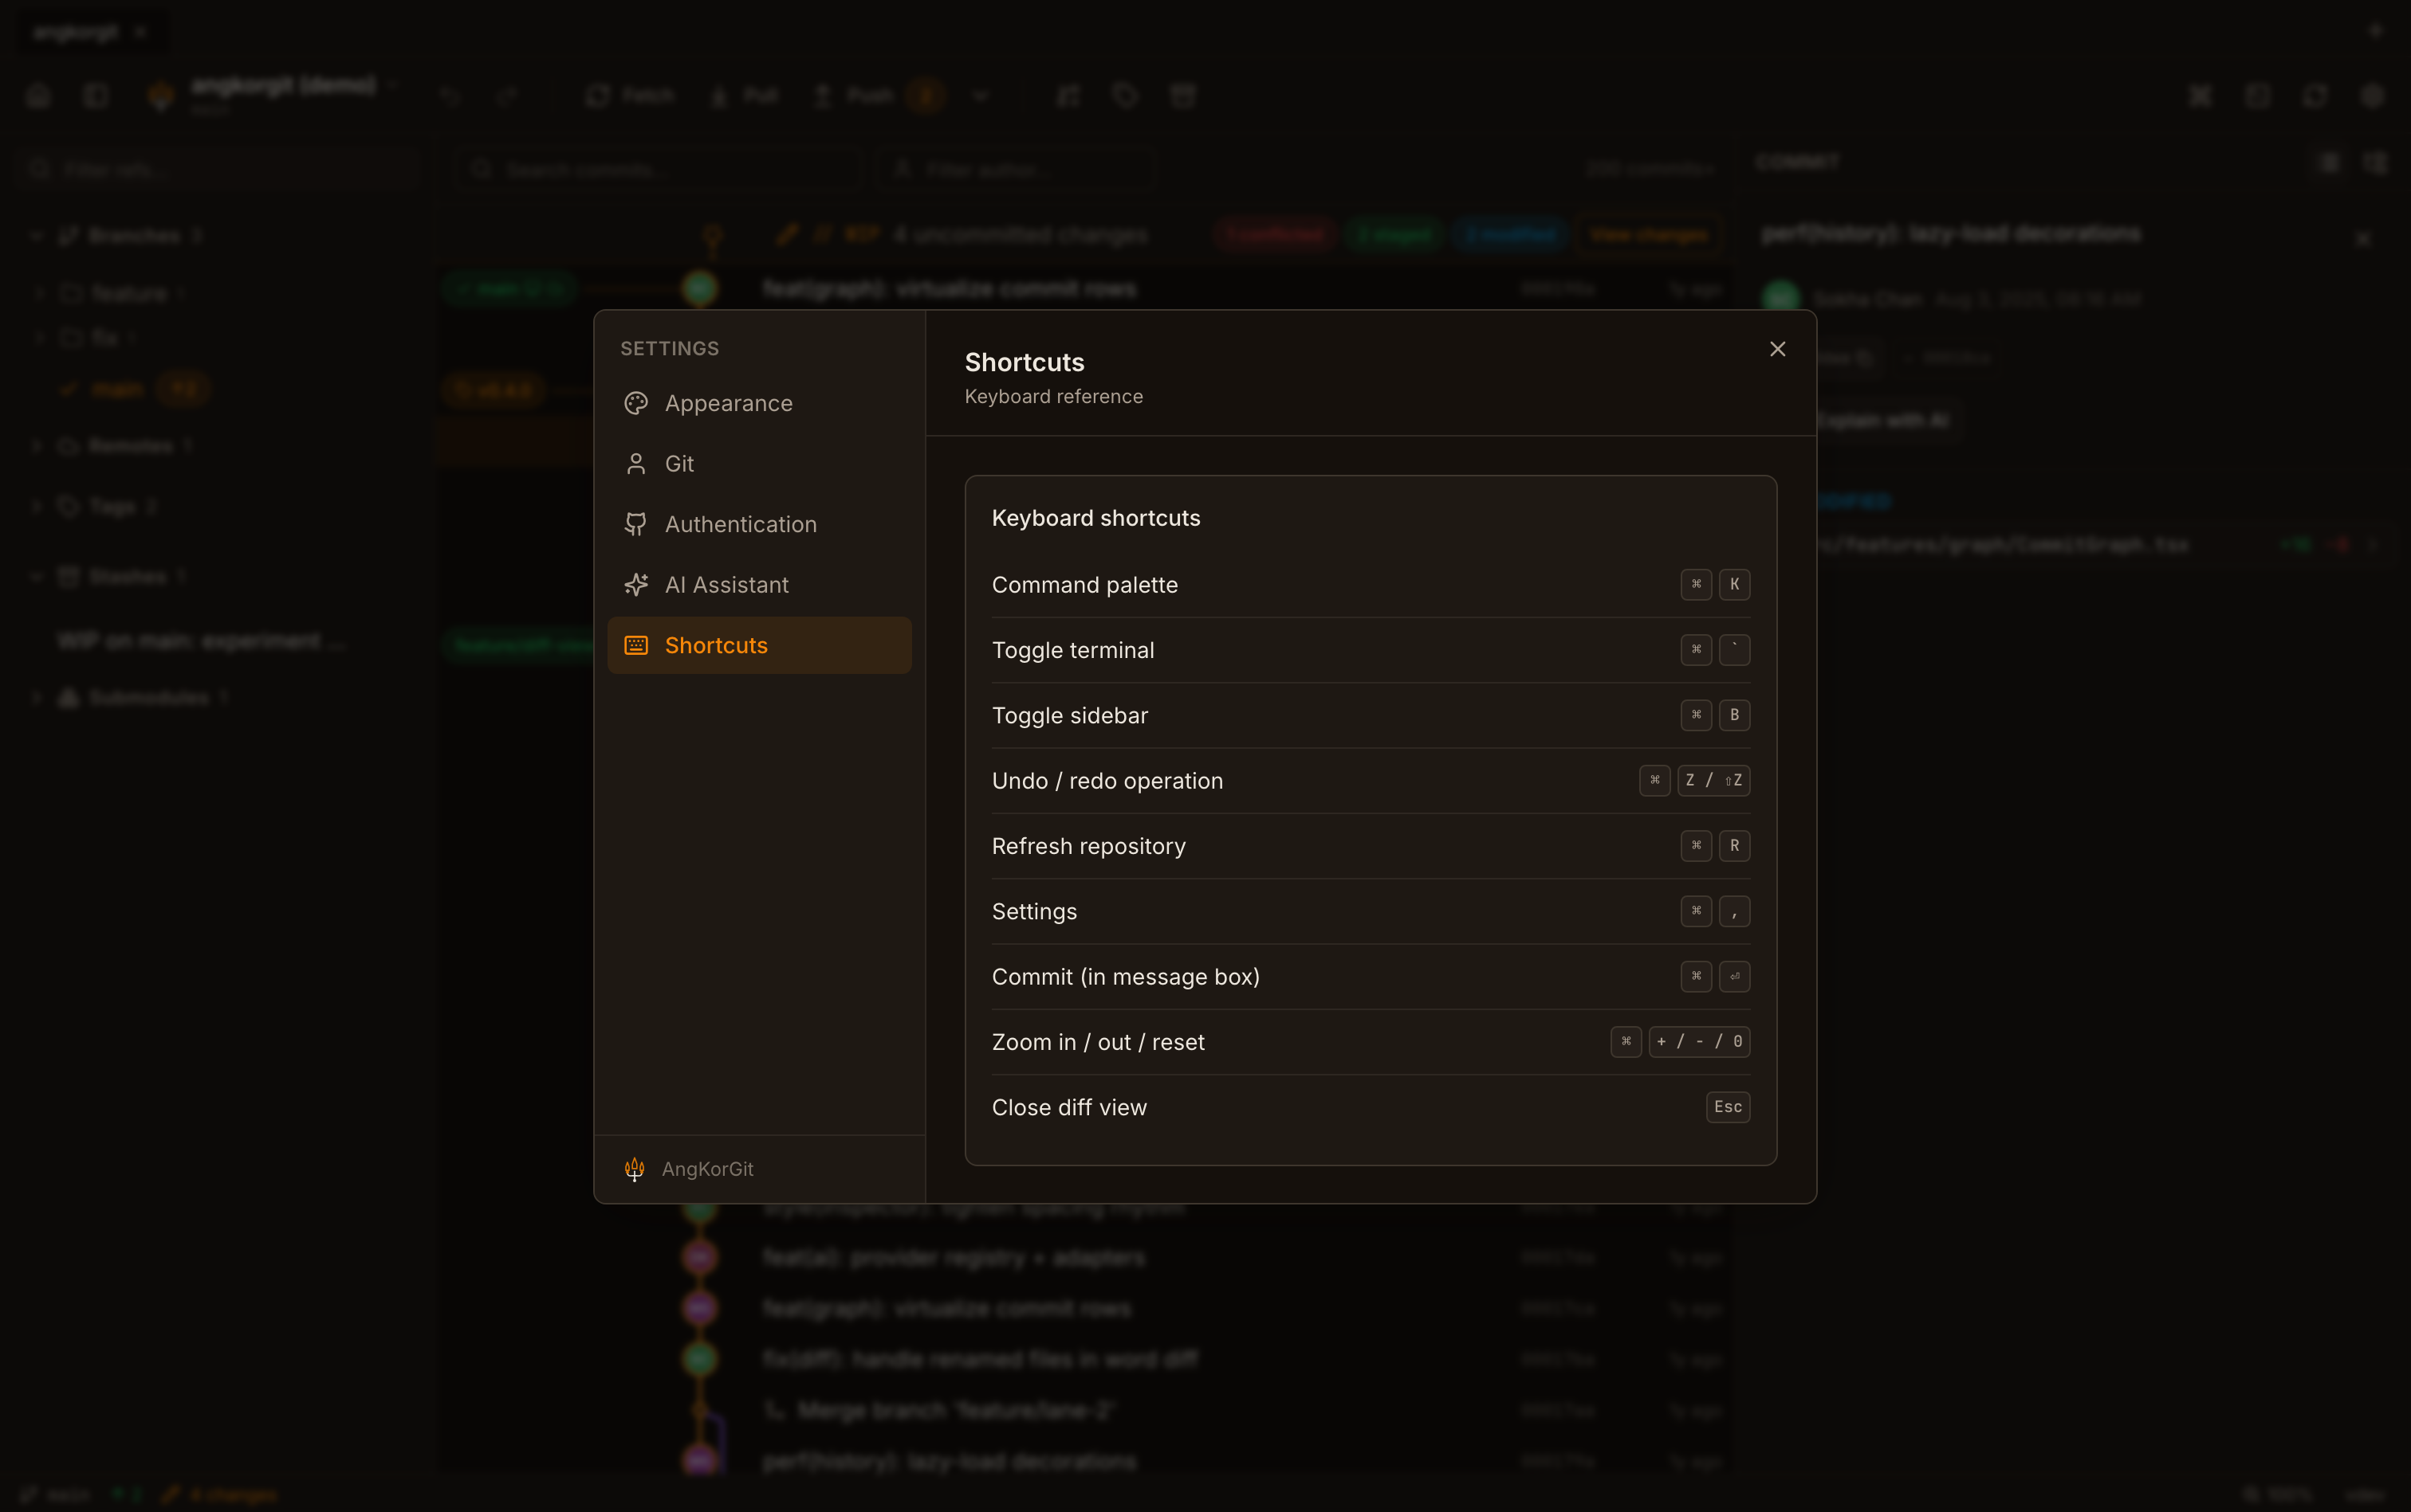Image resolution: width=2411 pixels, height=1512 pixels.
Task: Select the Shortcuts keyboard icon in sidebar
Action: click(636, 645)
